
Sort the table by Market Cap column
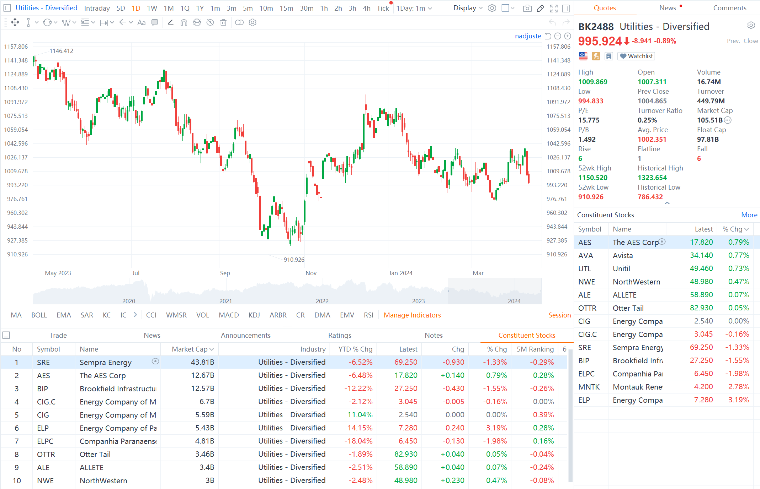coord(192,349)
